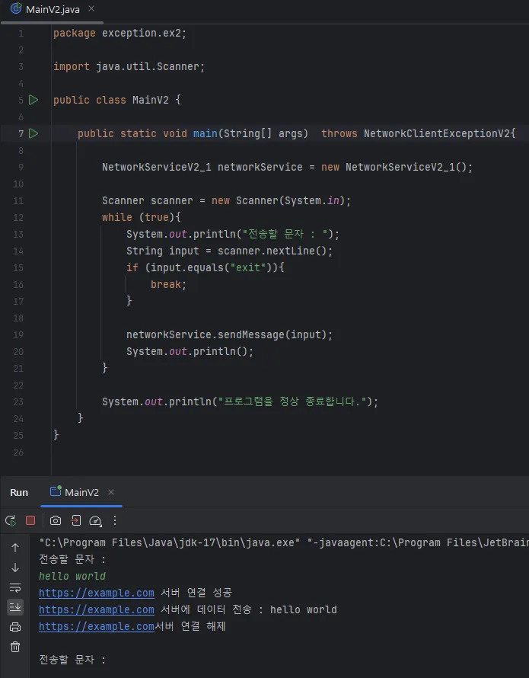Open the profiler gauge icon

[x=95, y=520]
